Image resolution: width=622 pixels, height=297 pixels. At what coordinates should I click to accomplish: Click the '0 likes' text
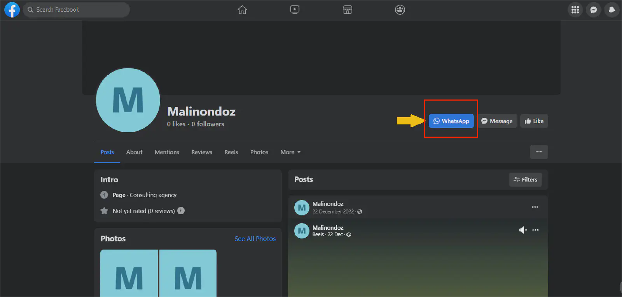176,124
